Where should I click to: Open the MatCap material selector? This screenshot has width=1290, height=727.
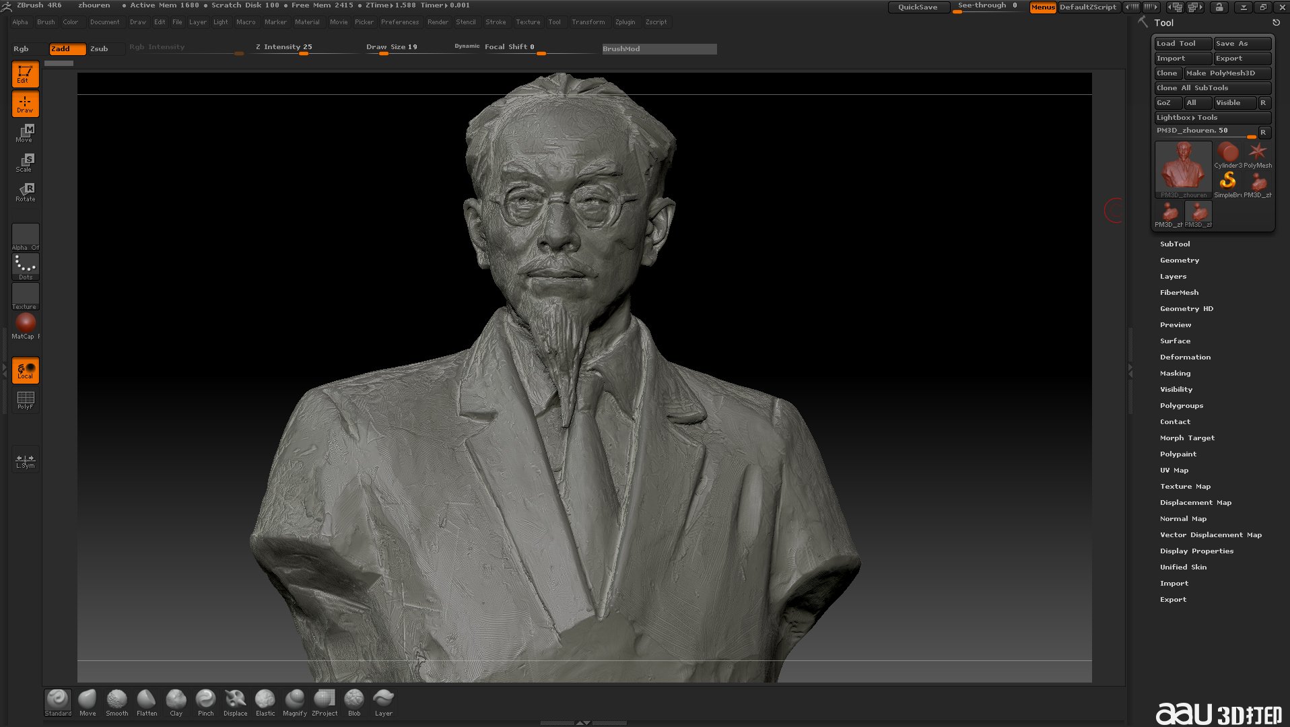[x=26, y=326]
